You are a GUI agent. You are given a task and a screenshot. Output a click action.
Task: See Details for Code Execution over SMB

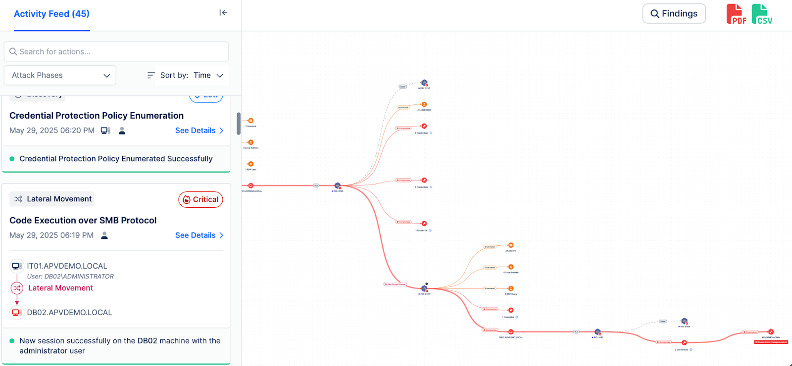coord(199,235)
